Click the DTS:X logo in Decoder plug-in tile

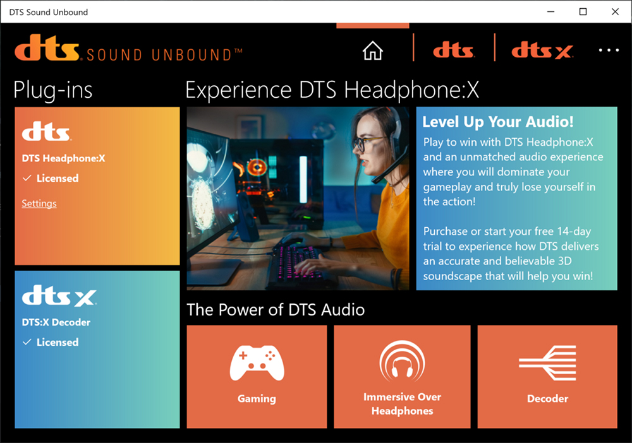59,297
